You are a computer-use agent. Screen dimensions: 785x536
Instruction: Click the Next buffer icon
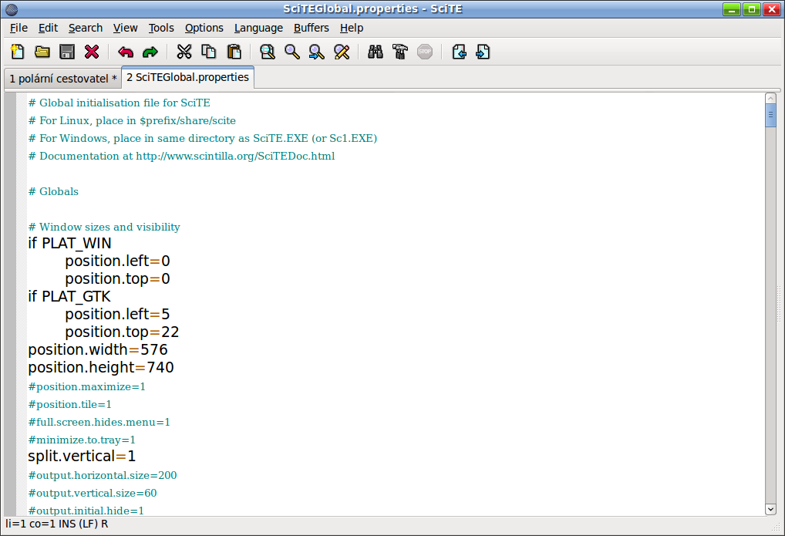(x=483, y=52)
